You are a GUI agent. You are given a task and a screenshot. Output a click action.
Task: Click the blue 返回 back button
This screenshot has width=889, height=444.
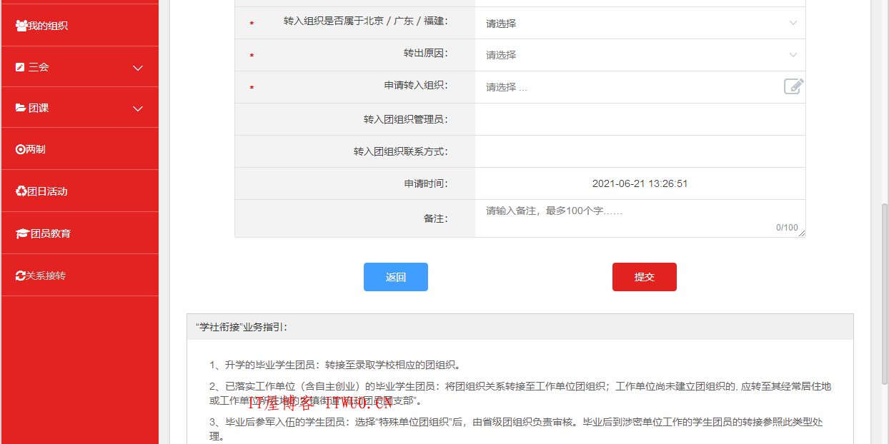[x=395, y=277]
